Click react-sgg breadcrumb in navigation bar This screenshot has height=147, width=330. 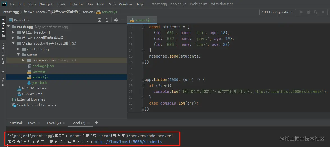click(x=11, y=12)
